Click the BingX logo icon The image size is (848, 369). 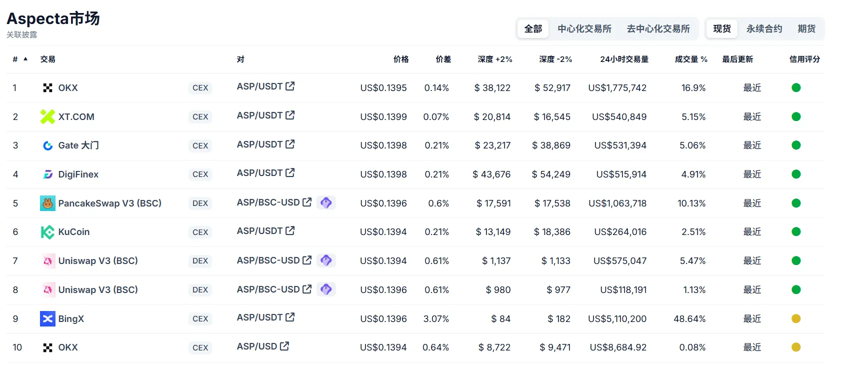(47, 318)
